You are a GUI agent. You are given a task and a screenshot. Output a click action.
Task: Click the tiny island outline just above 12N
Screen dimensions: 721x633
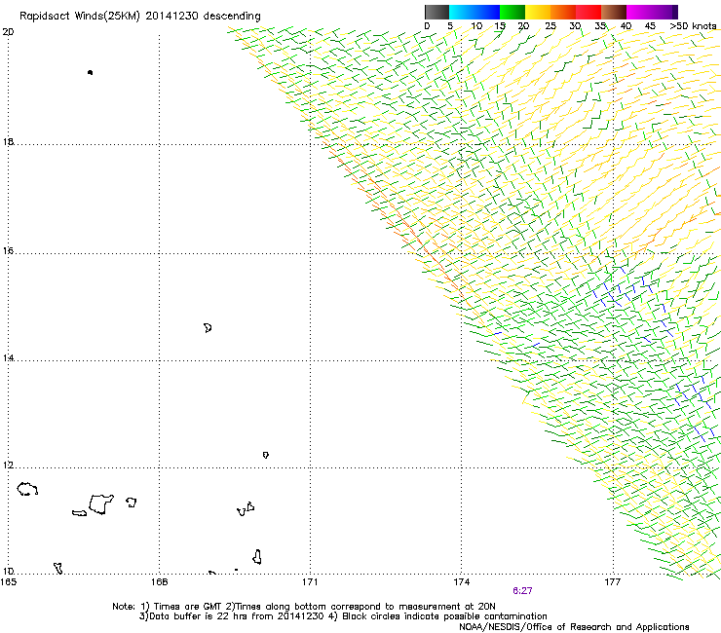[266, 455]
